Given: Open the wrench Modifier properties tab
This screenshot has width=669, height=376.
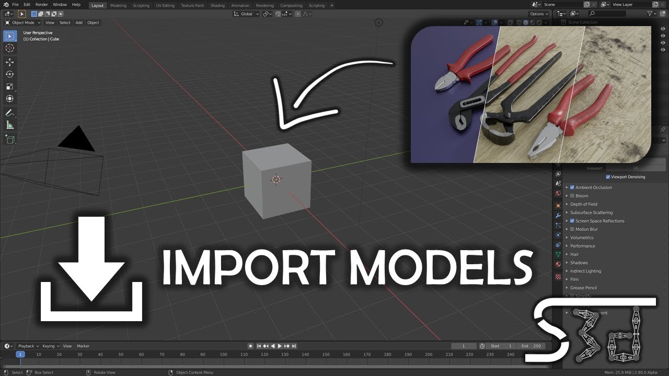Looking at the screenshot, I should (558, 215).
